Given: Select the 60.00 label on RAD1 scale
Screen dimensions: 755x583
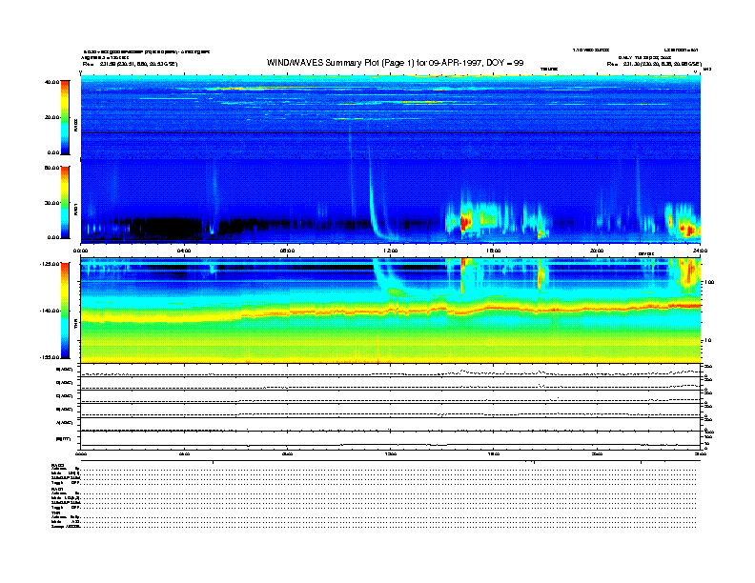Looking at the screenshot, I should 51,168.
